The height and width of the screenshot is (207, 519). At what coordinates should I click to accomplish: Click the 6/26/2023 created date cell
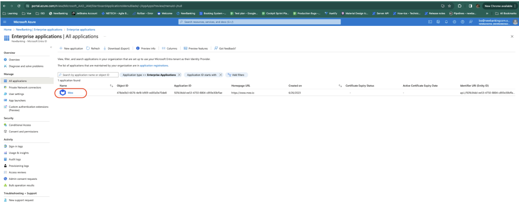294,93
